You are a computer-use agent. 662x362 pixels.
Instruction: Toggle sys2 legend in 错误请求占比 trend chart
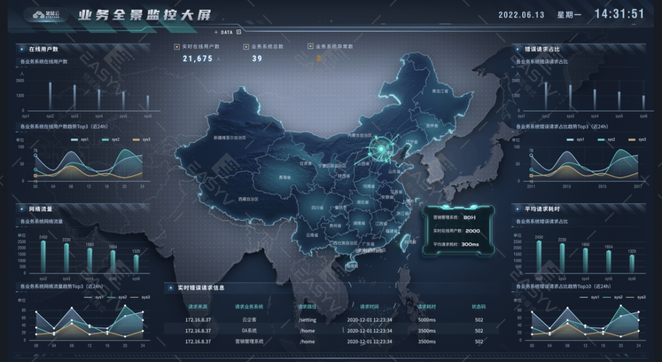pyautogui.click(x=606, y=139)
